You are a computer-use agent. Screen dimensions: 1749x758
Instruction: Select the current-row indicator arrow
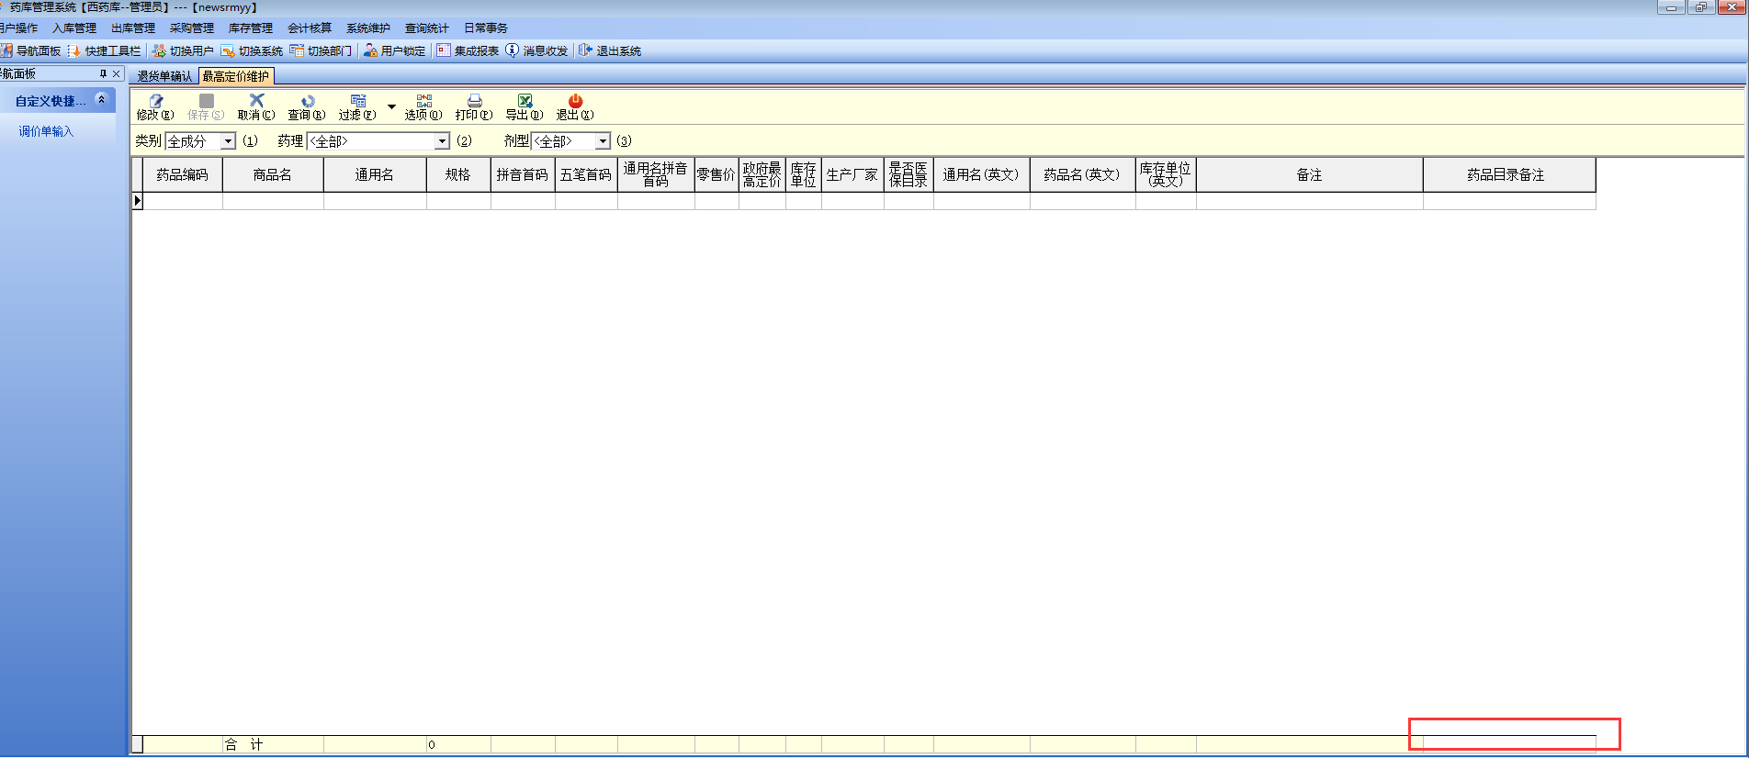pos(138,201)
